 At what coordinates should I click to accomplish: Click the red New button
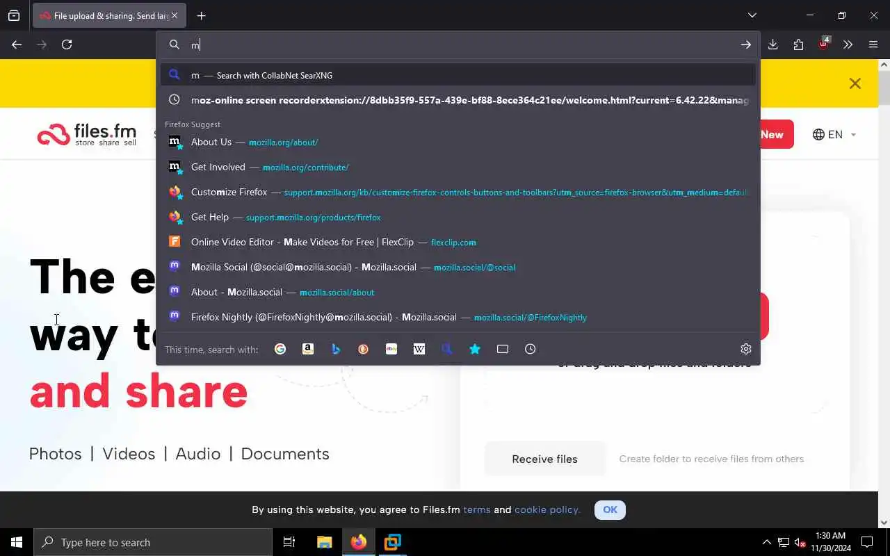[x=777, y=135]
